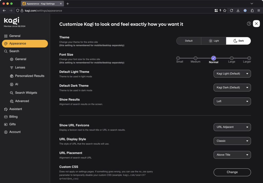Open the Default Light Theme dropdown

coord(232,74)
